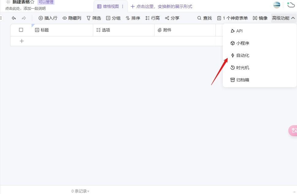This screenshot has width=297, height=194.
Task: Click 点击这里，变换新的展示形式 to add view
Action: pos(162,6)
